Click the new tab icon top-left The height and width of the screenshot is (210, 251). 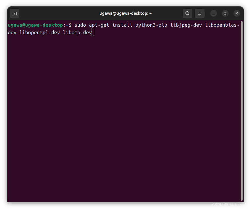[x=14, y=13]
